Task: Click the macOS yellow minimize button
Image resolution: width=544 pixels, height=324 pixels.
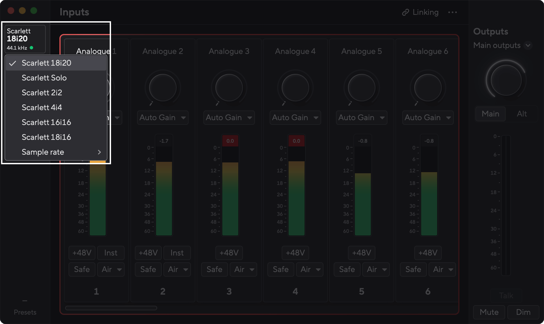Action: [22, 11]
